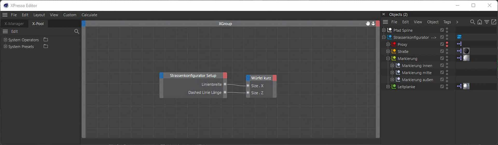Open the Tags menu in Objects panel
Viewport: 498px width, 145px height.
447,22
